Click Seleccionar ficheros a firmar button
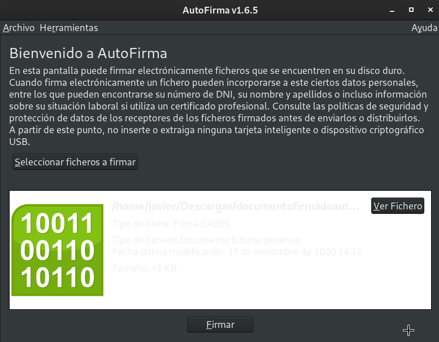The image size is (439, 342). click(x=75, y=162)
